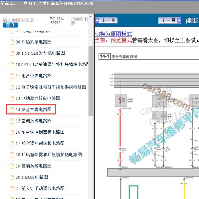Click the sidebar vertical scrollbar thumb
This screenshot has width=199, height=199.
pos(91,81)
